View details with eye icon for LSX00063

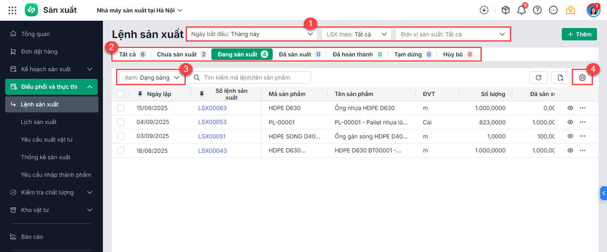click(571, 108)
